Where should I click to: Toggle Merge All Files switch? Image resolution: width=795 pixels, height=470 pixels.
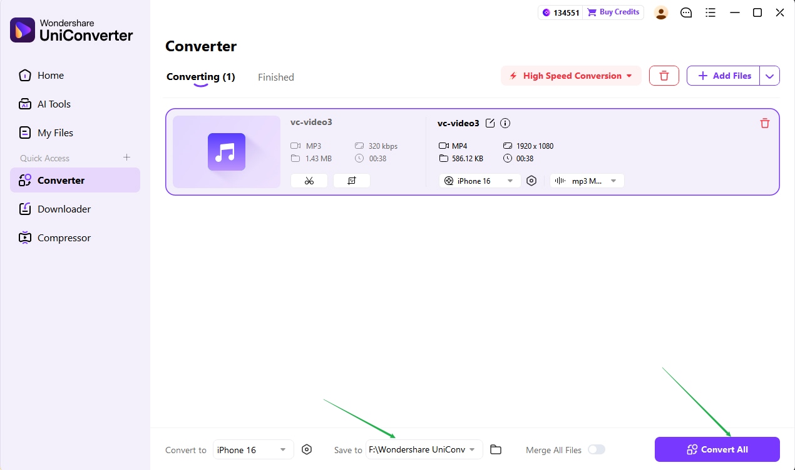[597, 449]
